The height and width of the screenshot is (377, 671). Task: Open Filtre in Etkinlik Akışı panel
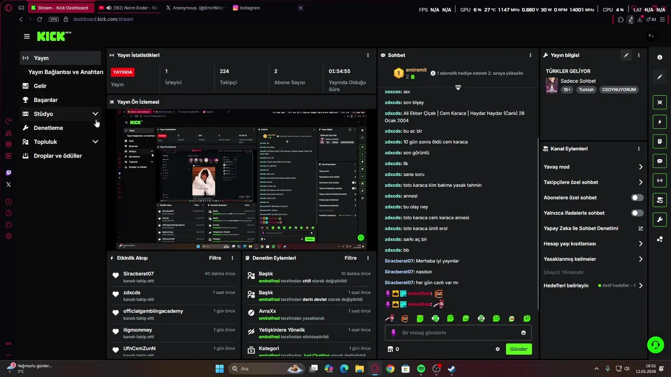click(x=215, y=258)
